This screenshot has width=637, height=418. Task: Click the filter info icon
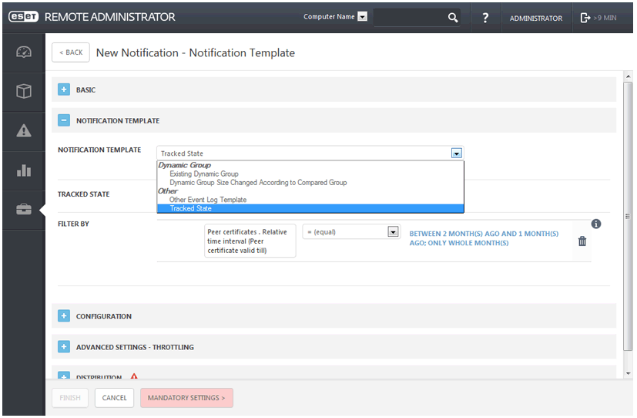[596, 224]
